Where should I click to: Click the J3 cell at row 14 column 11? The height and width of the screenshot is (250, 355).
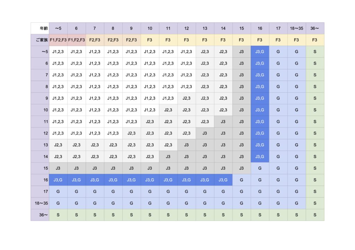coord(168,156)
